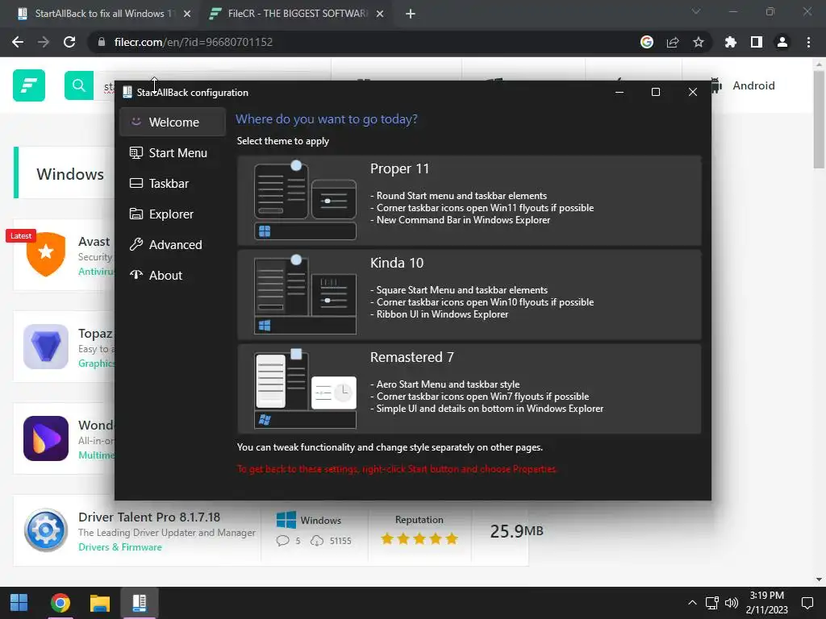Screen dimensions: 826x619
Task: Click the Driver Talent Pro gear icon
Action: [x=46, y=530]
